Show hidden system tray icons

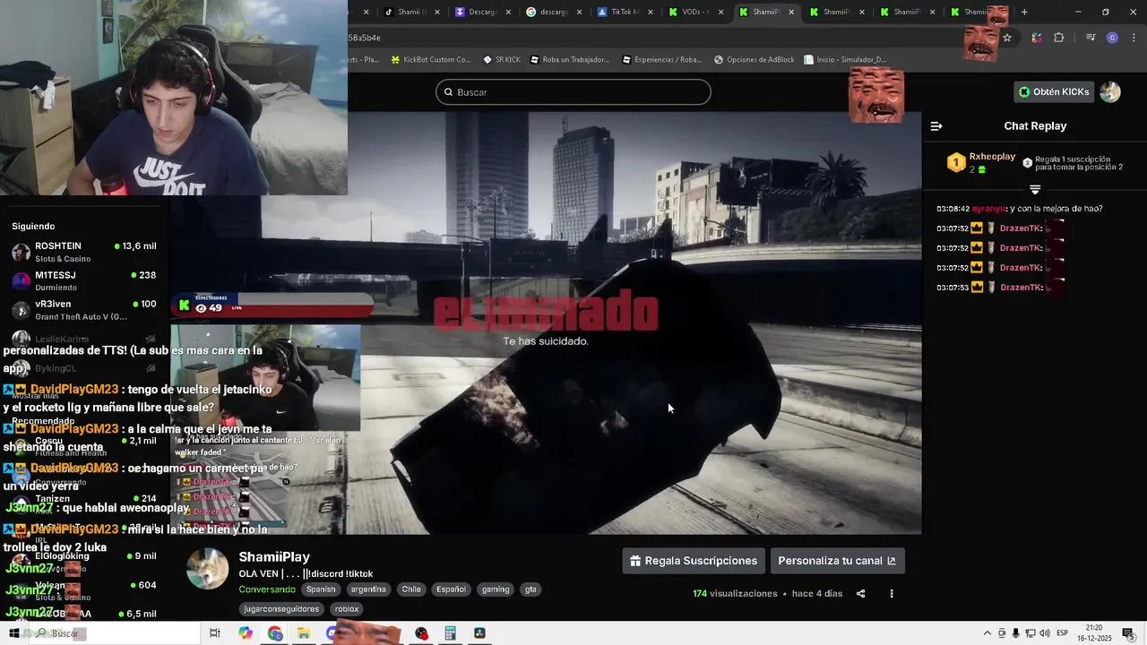coord(987,633)
